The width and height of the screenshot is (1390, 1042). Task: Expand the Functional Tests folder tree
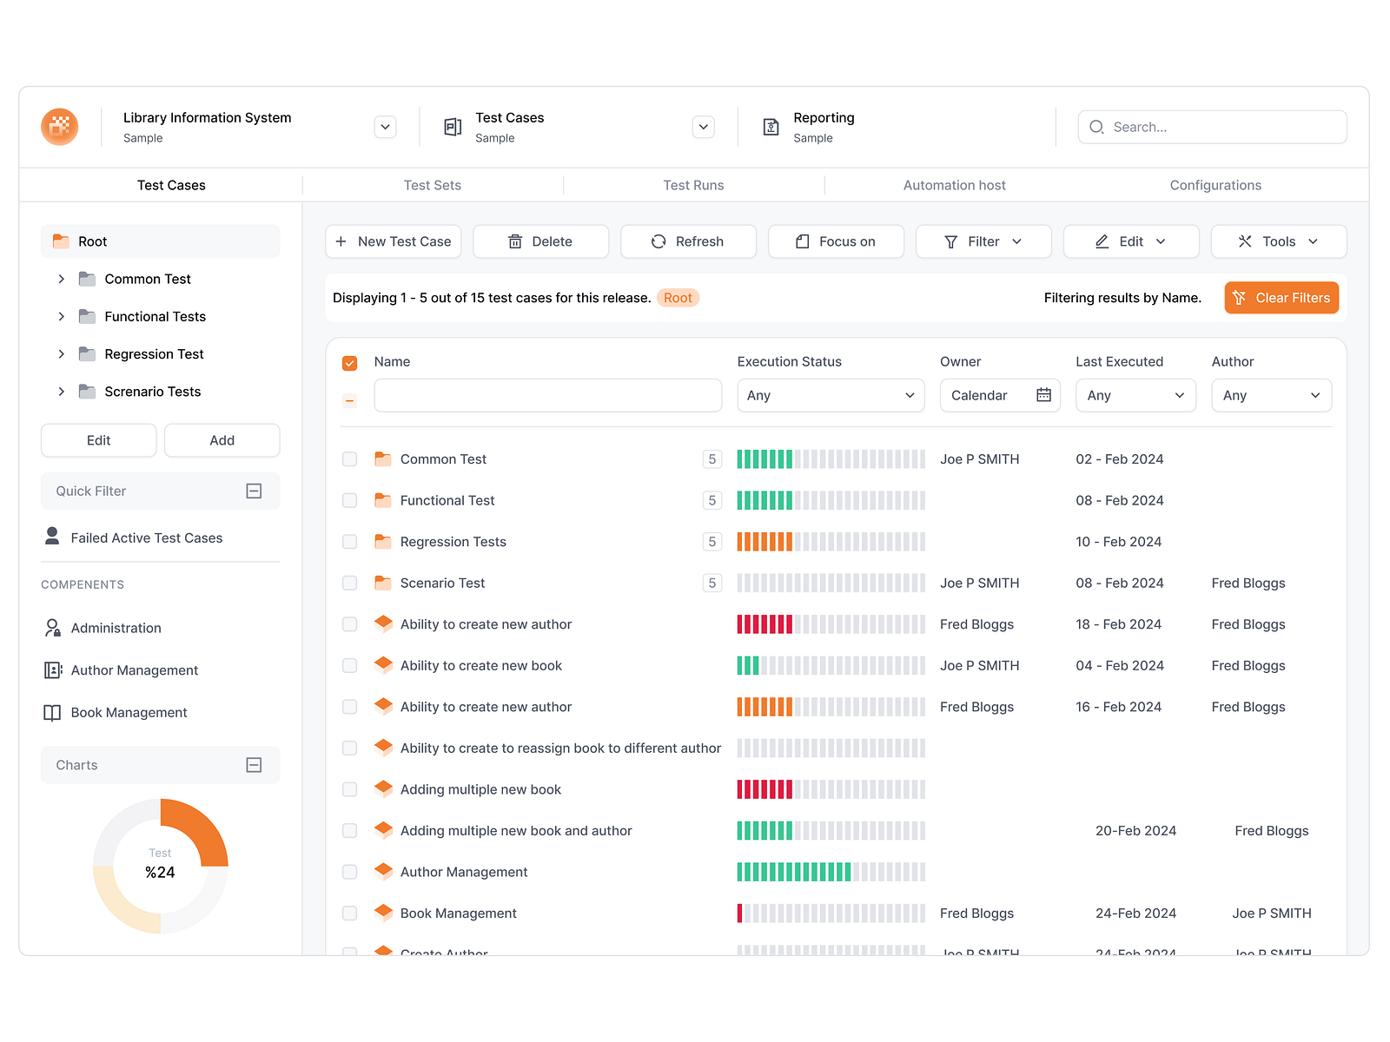pyautogui.click(x=61, y=316)
